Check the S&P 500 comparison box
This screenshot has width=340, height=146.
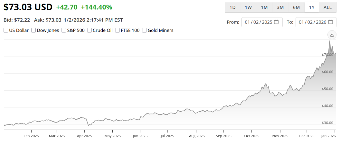(x=64, y=31)
